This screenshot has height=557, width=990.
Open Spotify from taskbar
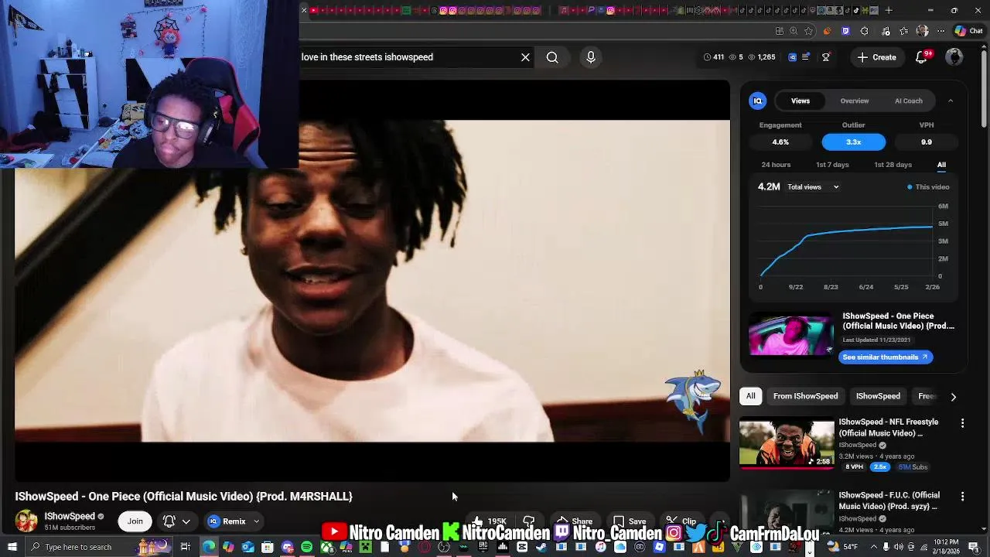click(307, 547)
